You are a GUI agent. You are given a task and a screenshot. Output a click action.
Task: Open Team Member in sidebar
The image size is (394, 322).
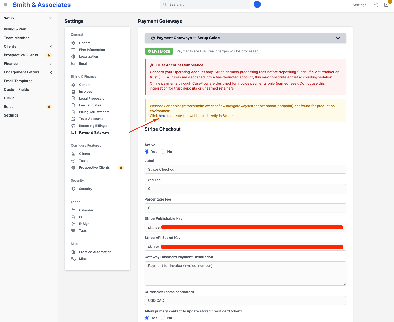[x=16, y=38]
